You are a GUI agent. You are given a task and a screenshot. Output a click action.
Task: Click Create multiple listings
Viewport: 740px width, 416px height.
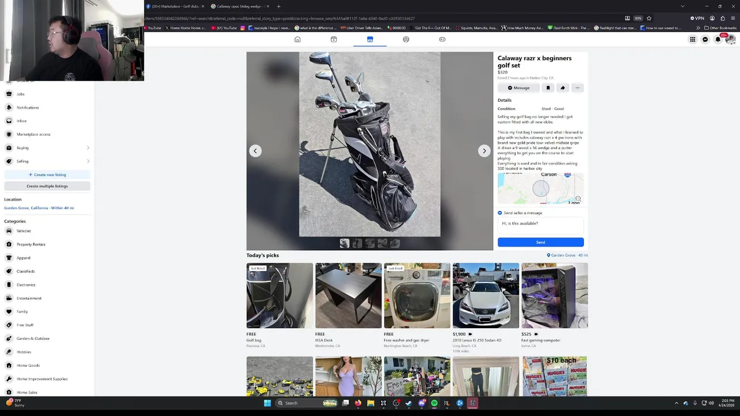point(47,186)
